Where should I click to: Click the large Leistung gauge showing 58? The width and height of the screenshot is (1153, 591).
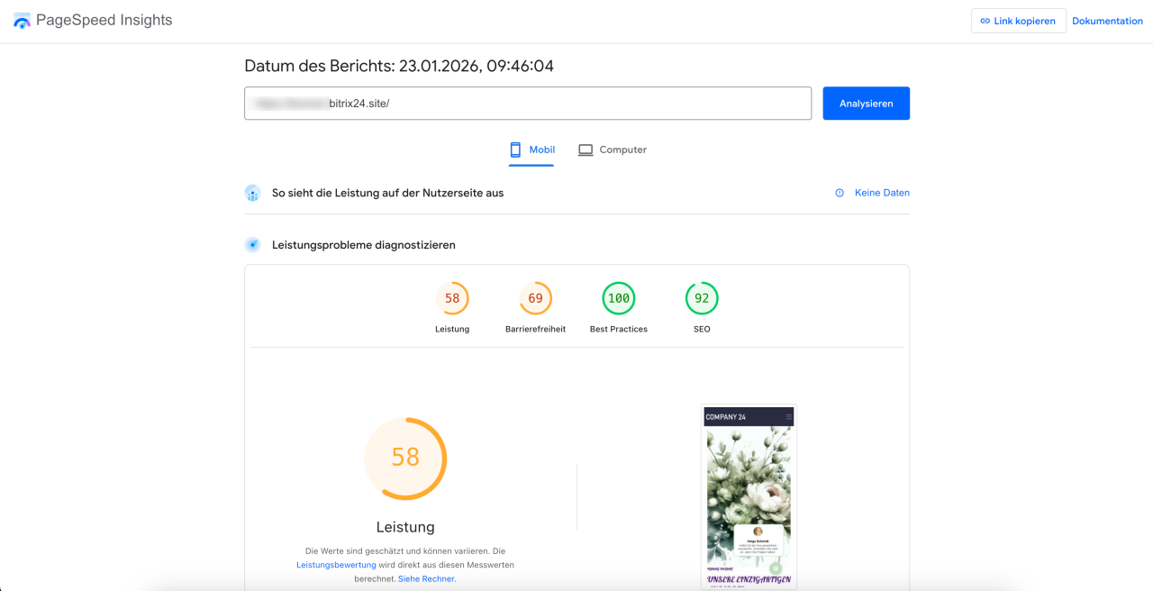point(405,459)
